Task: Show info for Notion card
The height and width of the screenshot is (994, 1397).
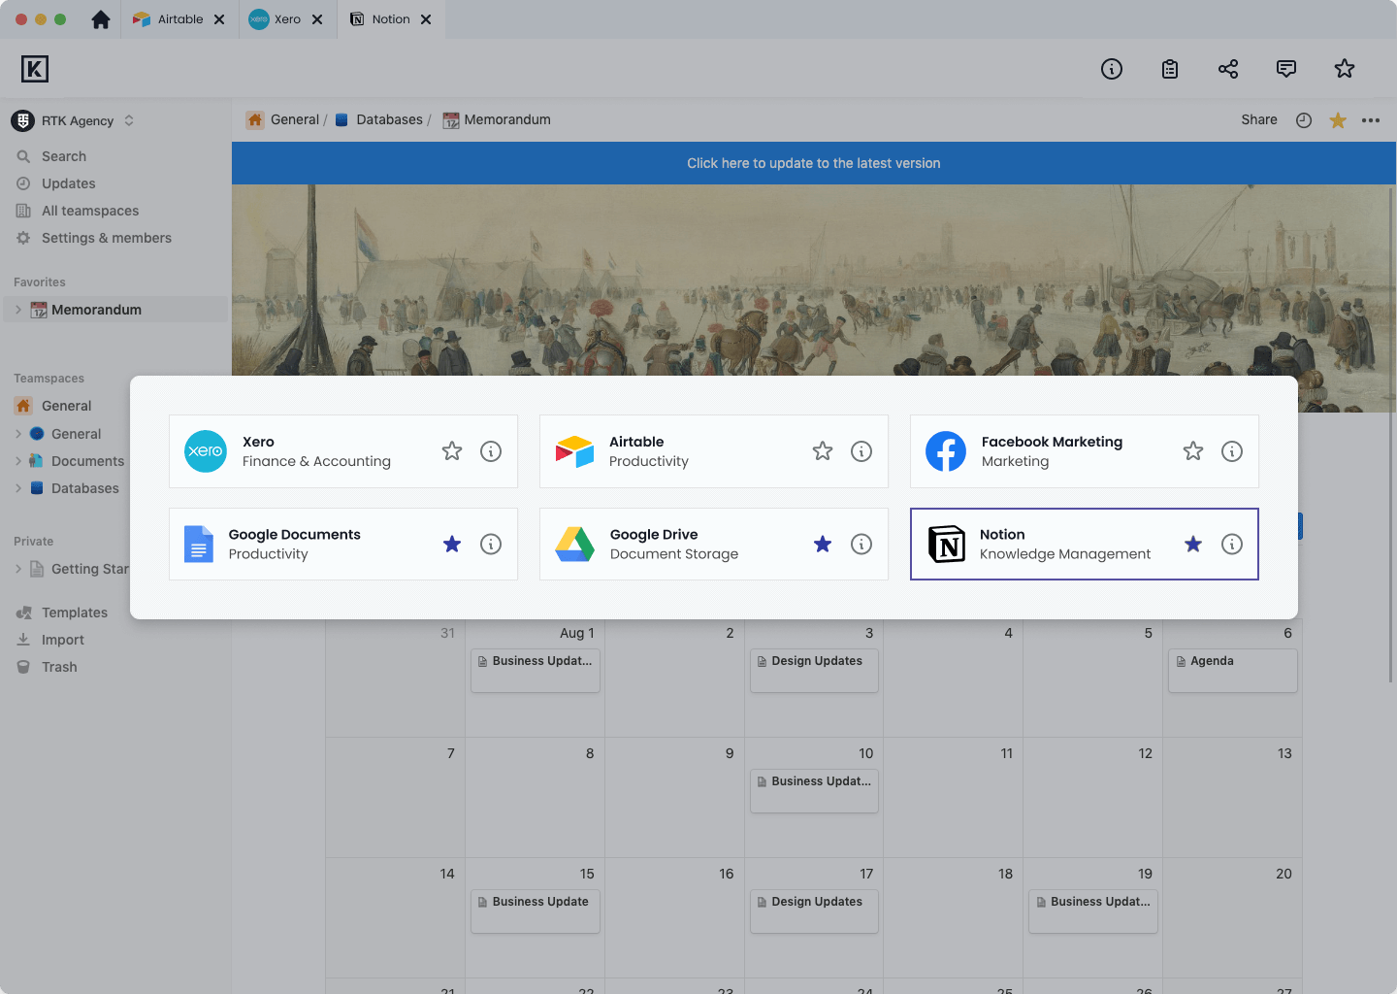Action: click(1232, 545)
